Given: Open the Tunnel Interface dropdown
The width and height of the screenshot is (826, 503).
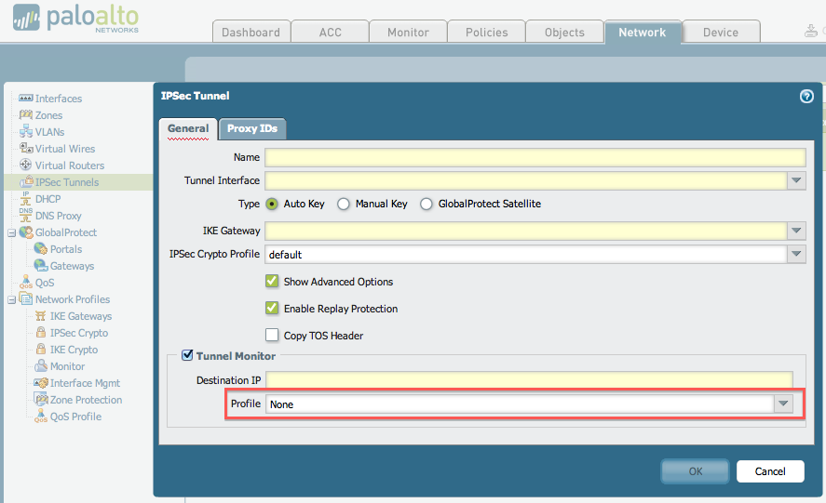Looking at the screenshot, I should 796,181.
